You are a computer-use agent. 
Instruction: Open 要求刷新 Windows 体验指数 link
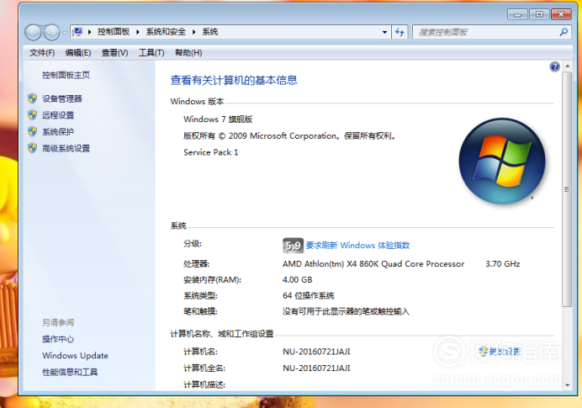point(357,246)
